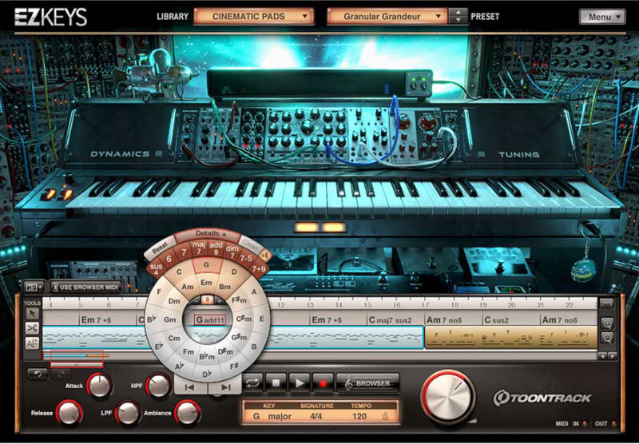Click the LPF knob
The image size is (639, 444).
pos(128,413)
